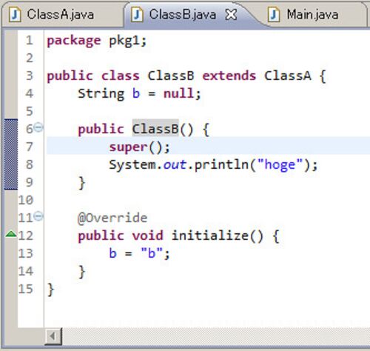
Task: Click the horizontal scrollbar left arrow
Action: (53, 336)
